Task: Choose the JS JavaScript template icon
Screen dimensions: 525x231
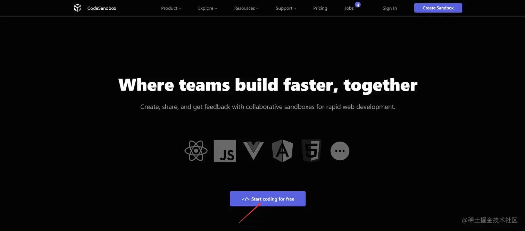Action: 225,151
